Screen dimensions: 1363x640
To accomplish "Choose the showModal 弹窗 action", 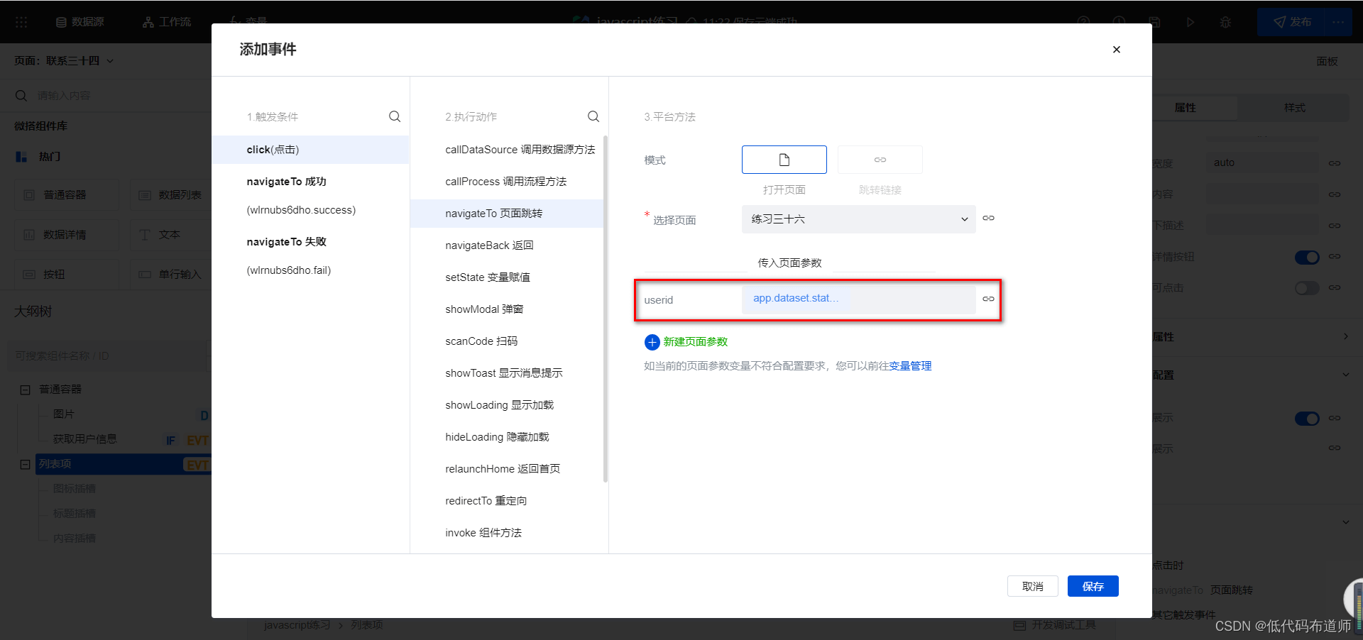I will [484, 309].
